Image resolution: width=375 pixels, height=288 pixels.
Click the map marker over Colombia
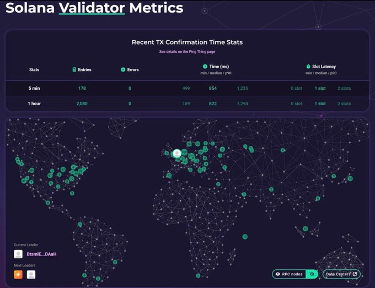click(x=80, y=224)
